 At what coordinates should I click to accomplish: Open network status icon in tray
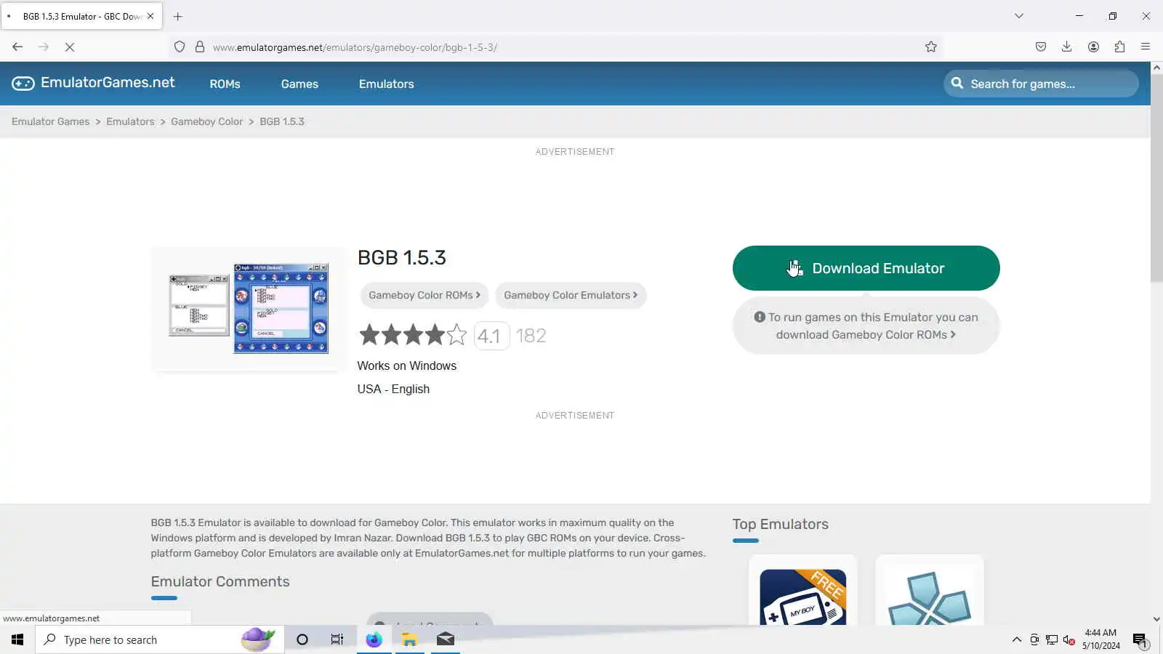(1052, 639)
